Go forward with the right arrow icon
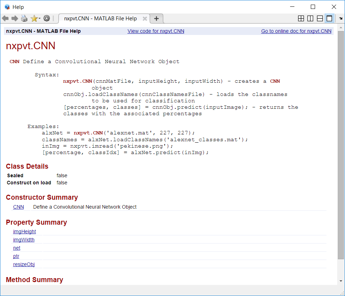Screen dimensions: 345x296 pos(15,19)
